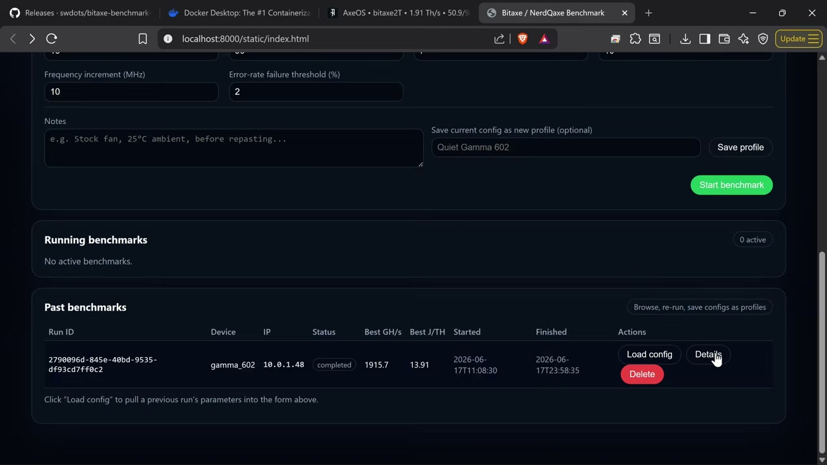Click the Start benchmark button
The image size is (827, 465).
(x=731, y=185)
